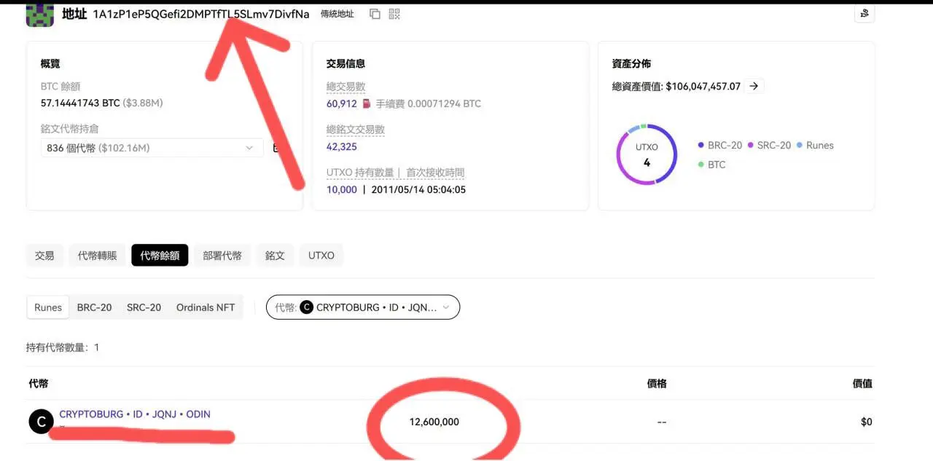Screen dimensions: 933x461
Task: Click the UTXO donut chart
Action: click(647, 154)
